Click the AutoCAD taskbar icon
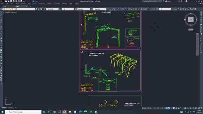This screenshot has width=203, height=114. [x=65, y=112]
